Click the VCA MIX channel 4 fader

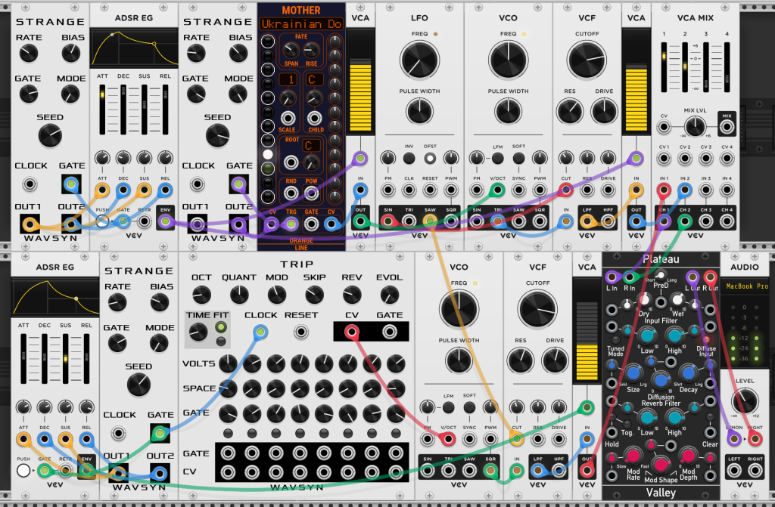click(727, 67)
